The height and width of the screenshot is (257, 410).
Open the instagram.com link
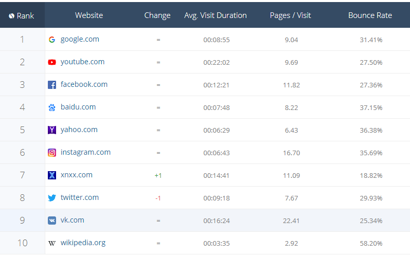point(85,152)
